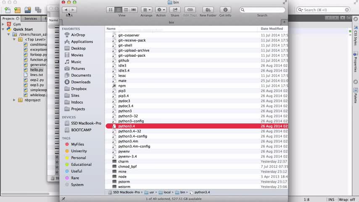Click the Get Info toolbar button
Image resolution: width=359 pixels, height=202 pixels.
tap(225, 10)
